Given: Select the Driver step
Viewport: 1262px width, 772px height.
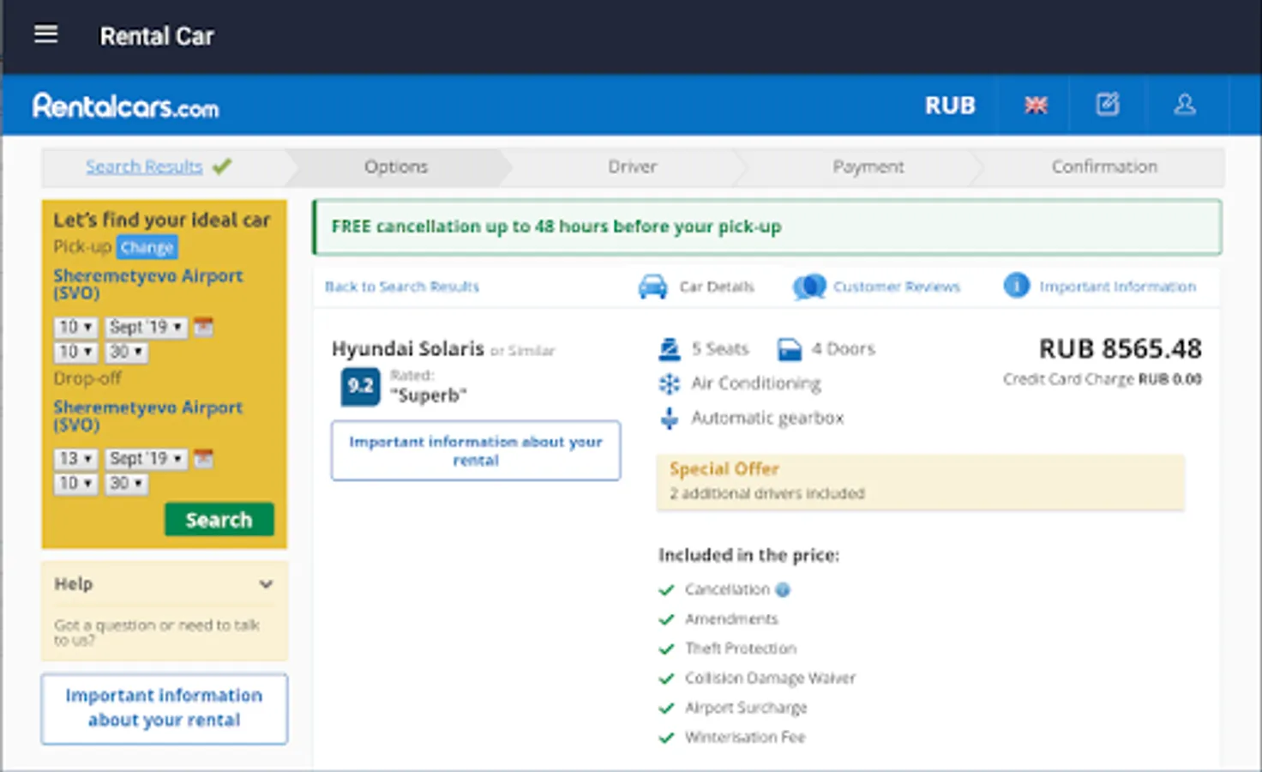Looking at the screenshot, I should [x=633, y=166].
